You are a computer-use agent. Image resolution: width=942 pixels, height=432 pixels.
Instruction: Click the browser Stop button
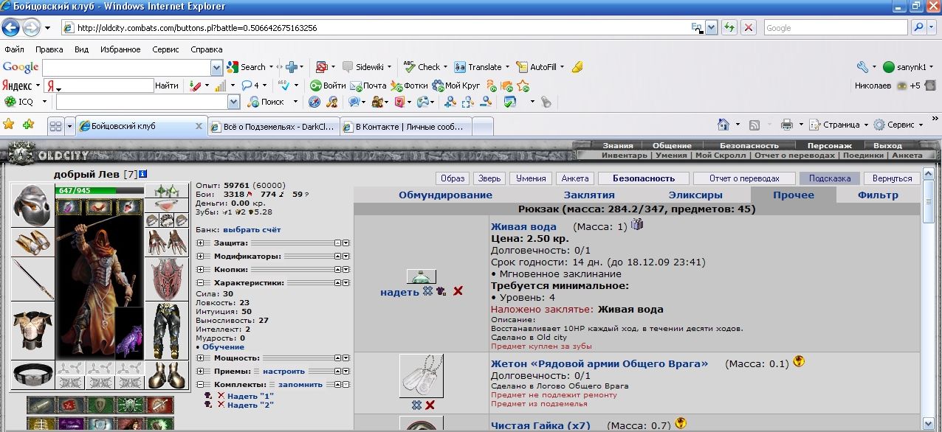point(749,28)
